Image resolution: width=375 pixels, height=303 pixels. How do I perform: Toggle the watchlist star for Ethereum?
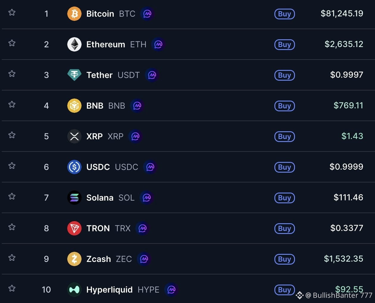pyautogui.click(x=12, y=43)
